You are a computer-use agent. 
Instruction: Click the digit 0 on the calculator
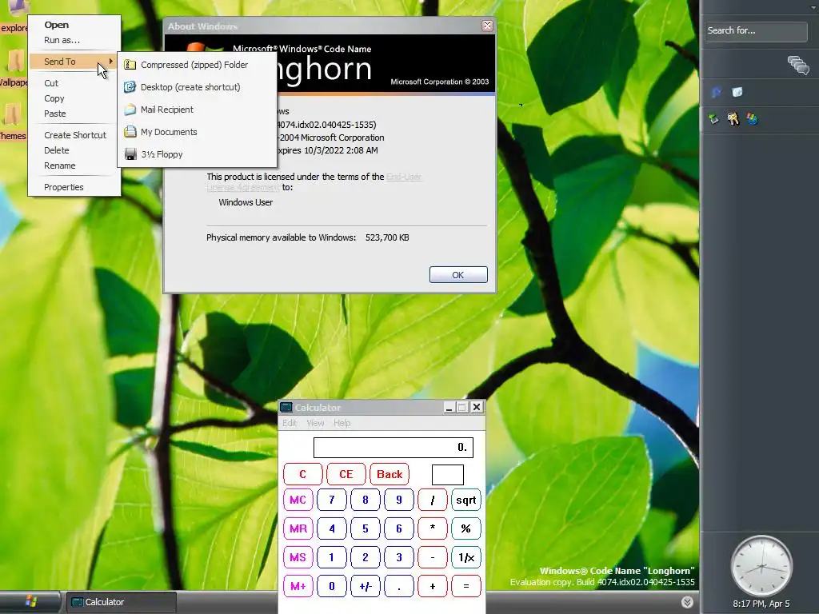332,586
